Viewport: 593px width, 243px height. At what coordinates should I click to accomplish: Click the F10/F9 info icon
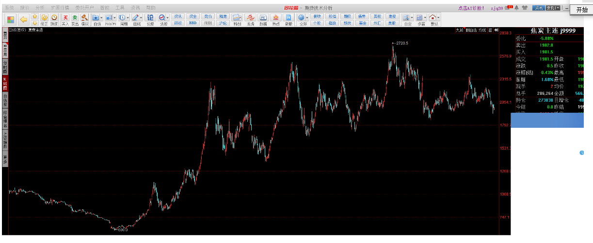pyautogui.click(x=109, y=17)
